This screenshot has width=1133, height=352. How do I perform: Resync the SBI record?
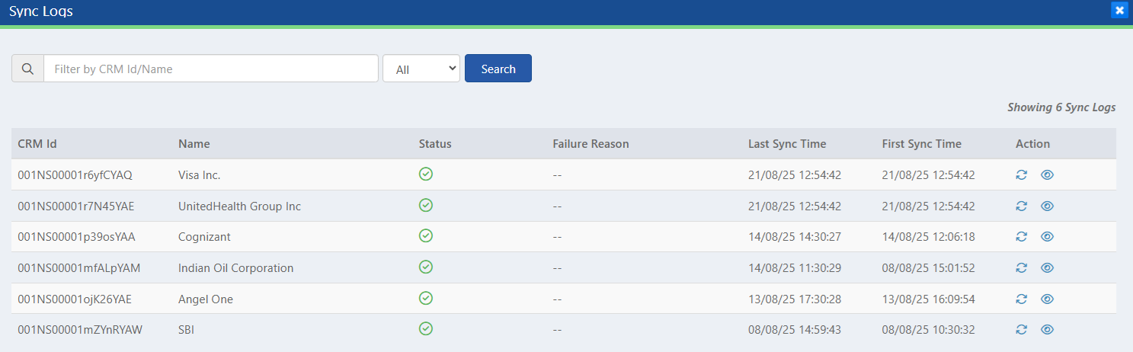[1022, 329]
